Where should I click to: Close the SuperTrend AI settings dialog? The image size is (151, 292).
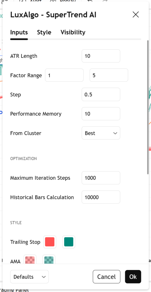(x=136, y=15)
